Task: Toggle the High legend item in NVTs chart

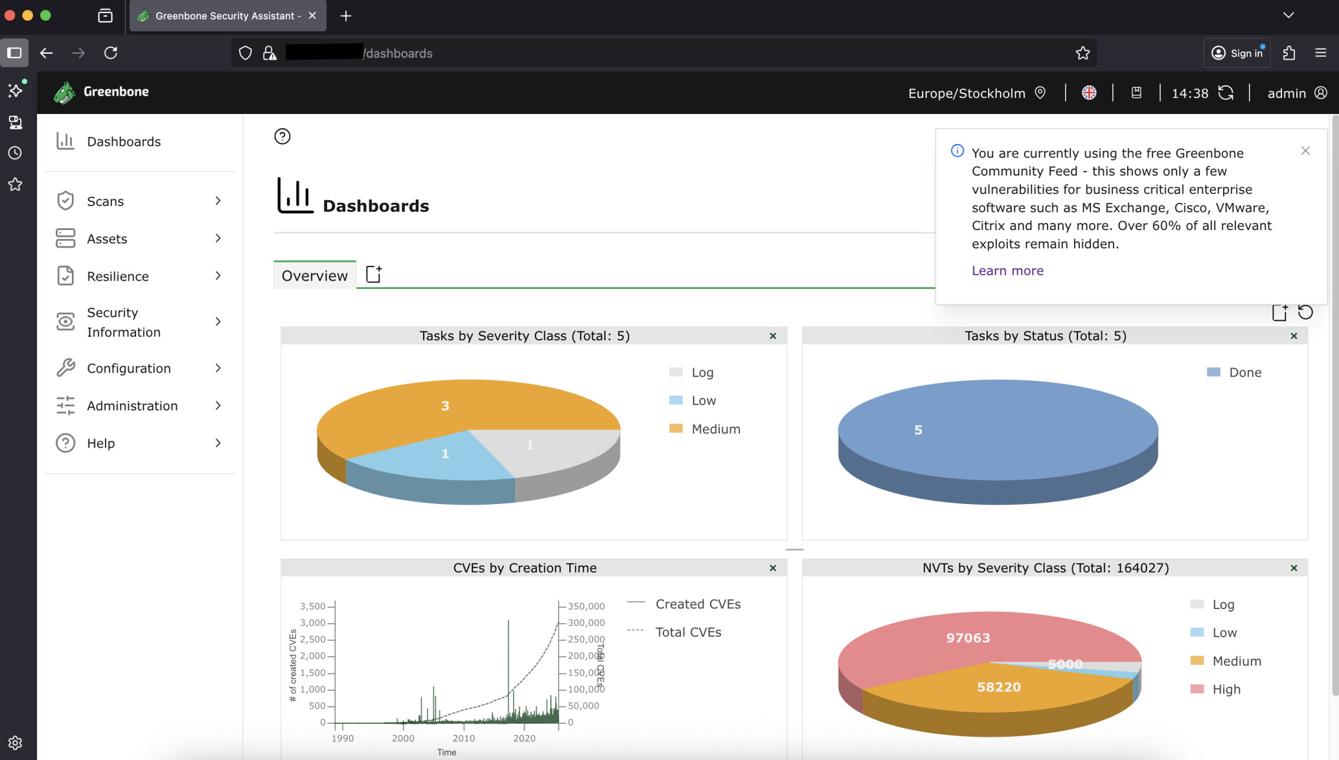Action: (1226, 689)
